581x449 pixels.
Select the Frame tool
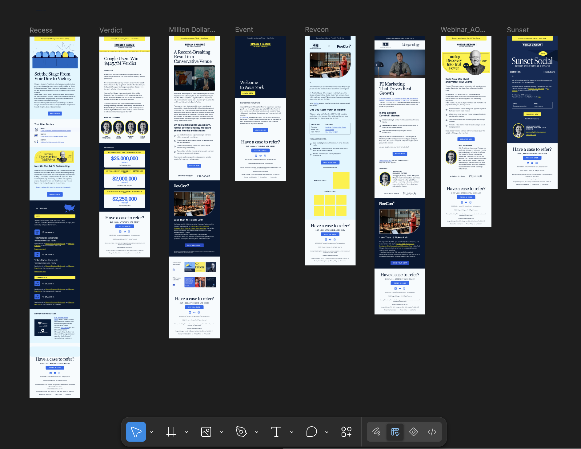coord(171,432)
